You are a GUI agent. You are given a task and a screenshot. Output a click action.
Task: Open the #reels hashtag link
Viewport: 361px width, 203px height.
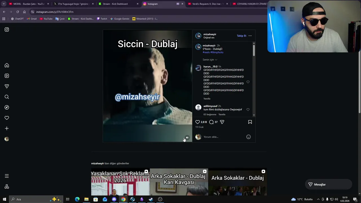click(206, 52)
